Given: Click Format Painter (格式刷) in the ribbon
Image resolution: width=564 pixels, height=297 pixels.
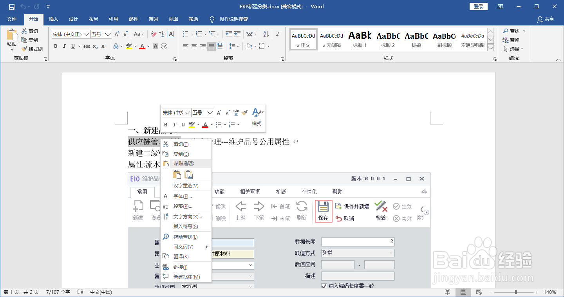Looking at the screenshot, I should pyautogui.click(x=32, y=49).
